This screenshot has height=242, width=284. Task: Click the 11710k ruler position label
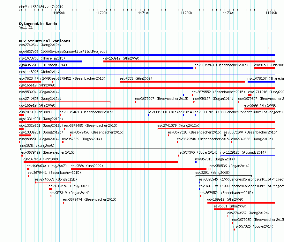click(144, 13)
